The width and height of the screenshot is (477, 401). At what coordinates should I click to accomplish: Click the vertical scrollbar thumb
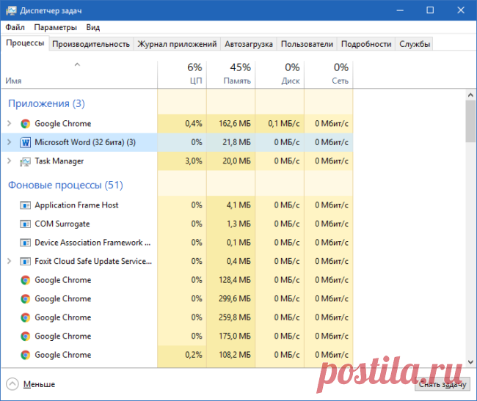[470, 121]
